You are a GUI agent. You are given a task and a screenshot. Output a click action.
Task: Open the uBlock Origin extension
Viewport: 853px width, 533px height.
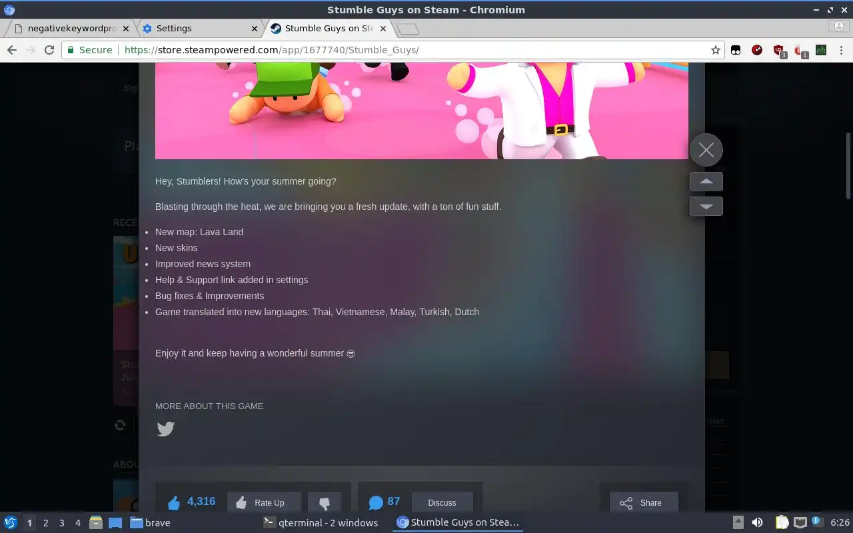coord(778,50)
